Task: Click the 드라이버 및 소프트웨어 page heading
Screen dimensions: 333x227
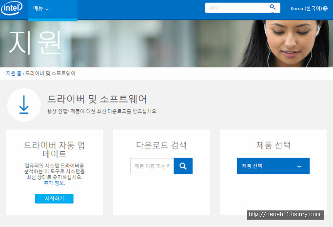Action: click(97, 99)
